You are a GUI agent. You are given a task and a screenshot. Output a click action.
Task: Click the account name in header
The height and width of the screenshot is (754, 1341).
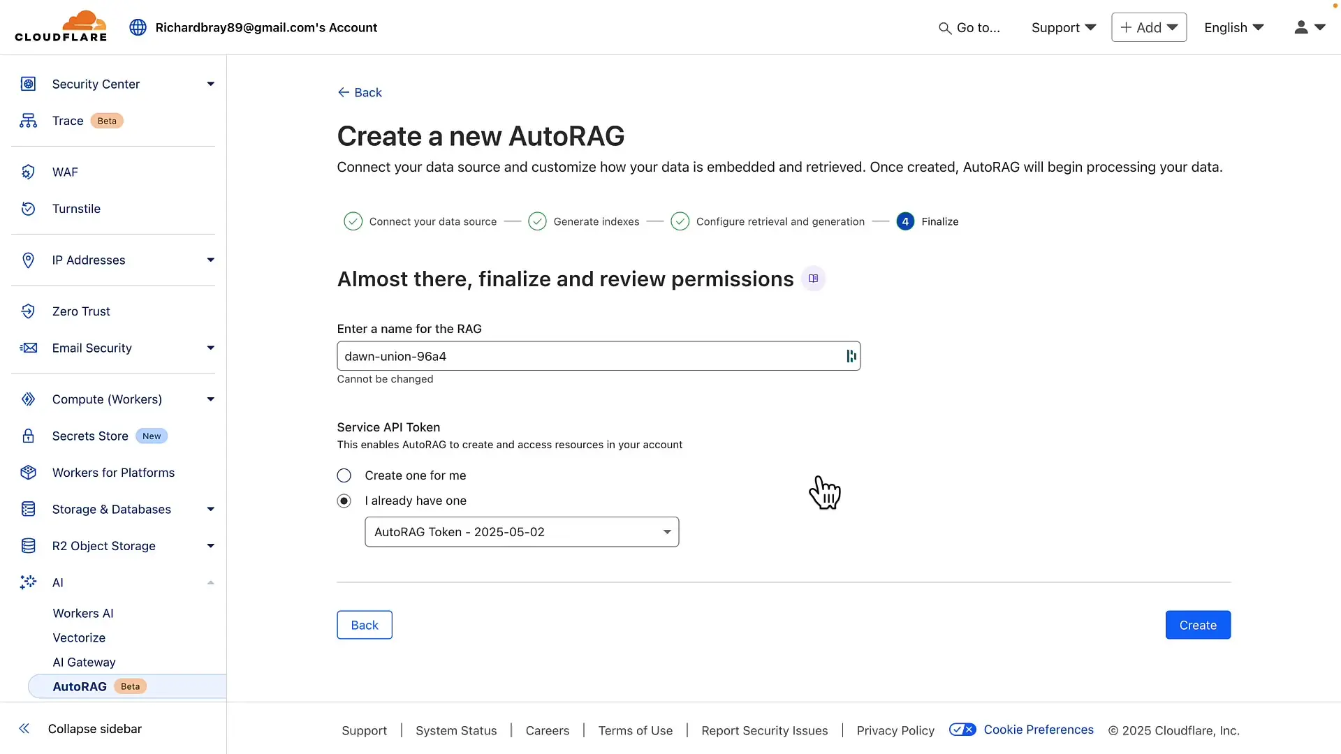click(x=266, y=27)
